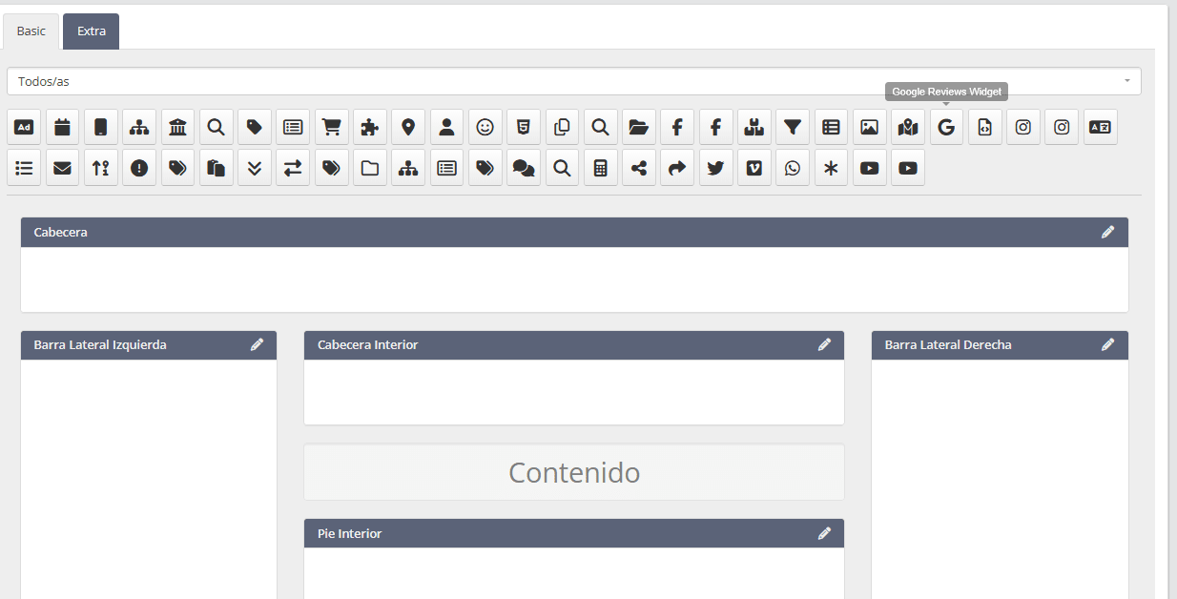This screenshot has width=1177, height=599.
Task: Select the Google Reviews Widget icon
Action: point(945,126)
